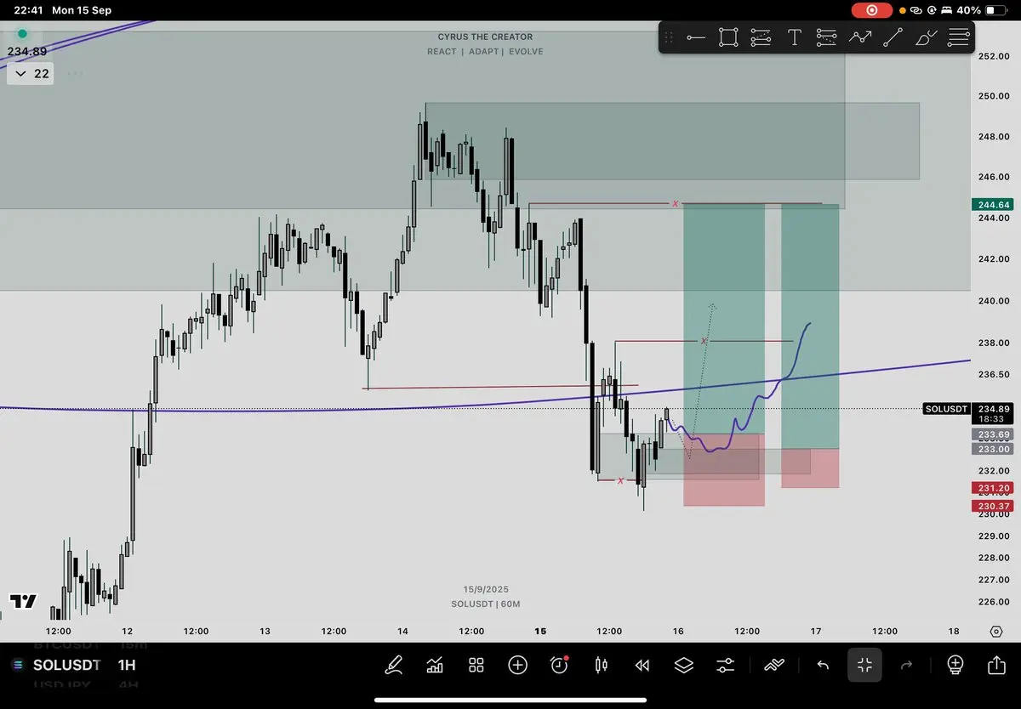Open price scale settings gear
The image size is (1021, 709).
click(996, 631)
